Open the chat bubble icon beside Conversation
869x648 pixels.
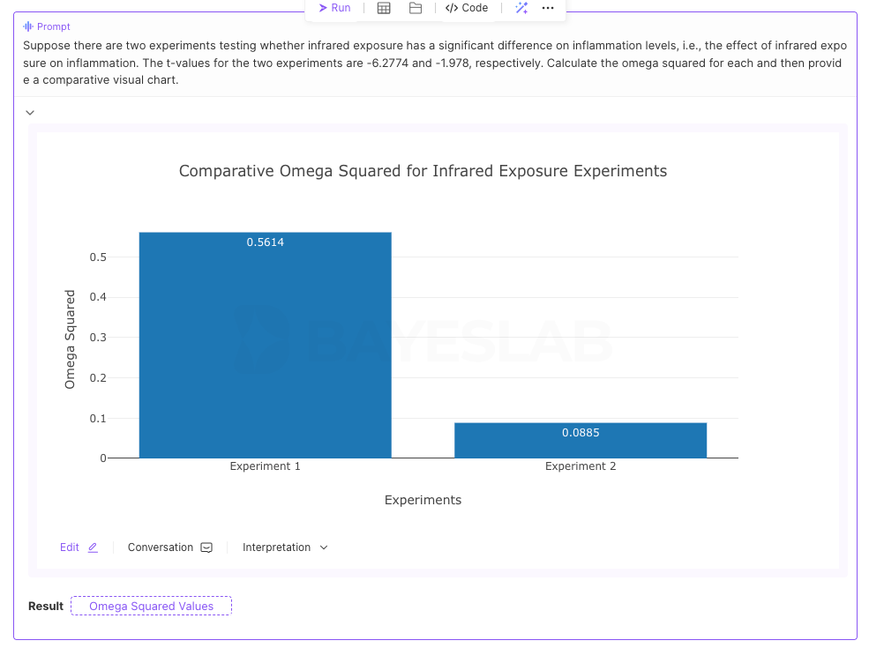pos(206,547)
